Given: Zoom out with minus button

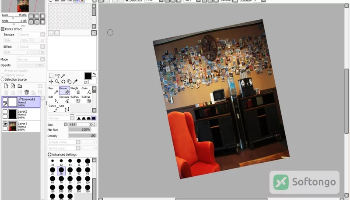Looking at the screenshot, I should 31,16.
